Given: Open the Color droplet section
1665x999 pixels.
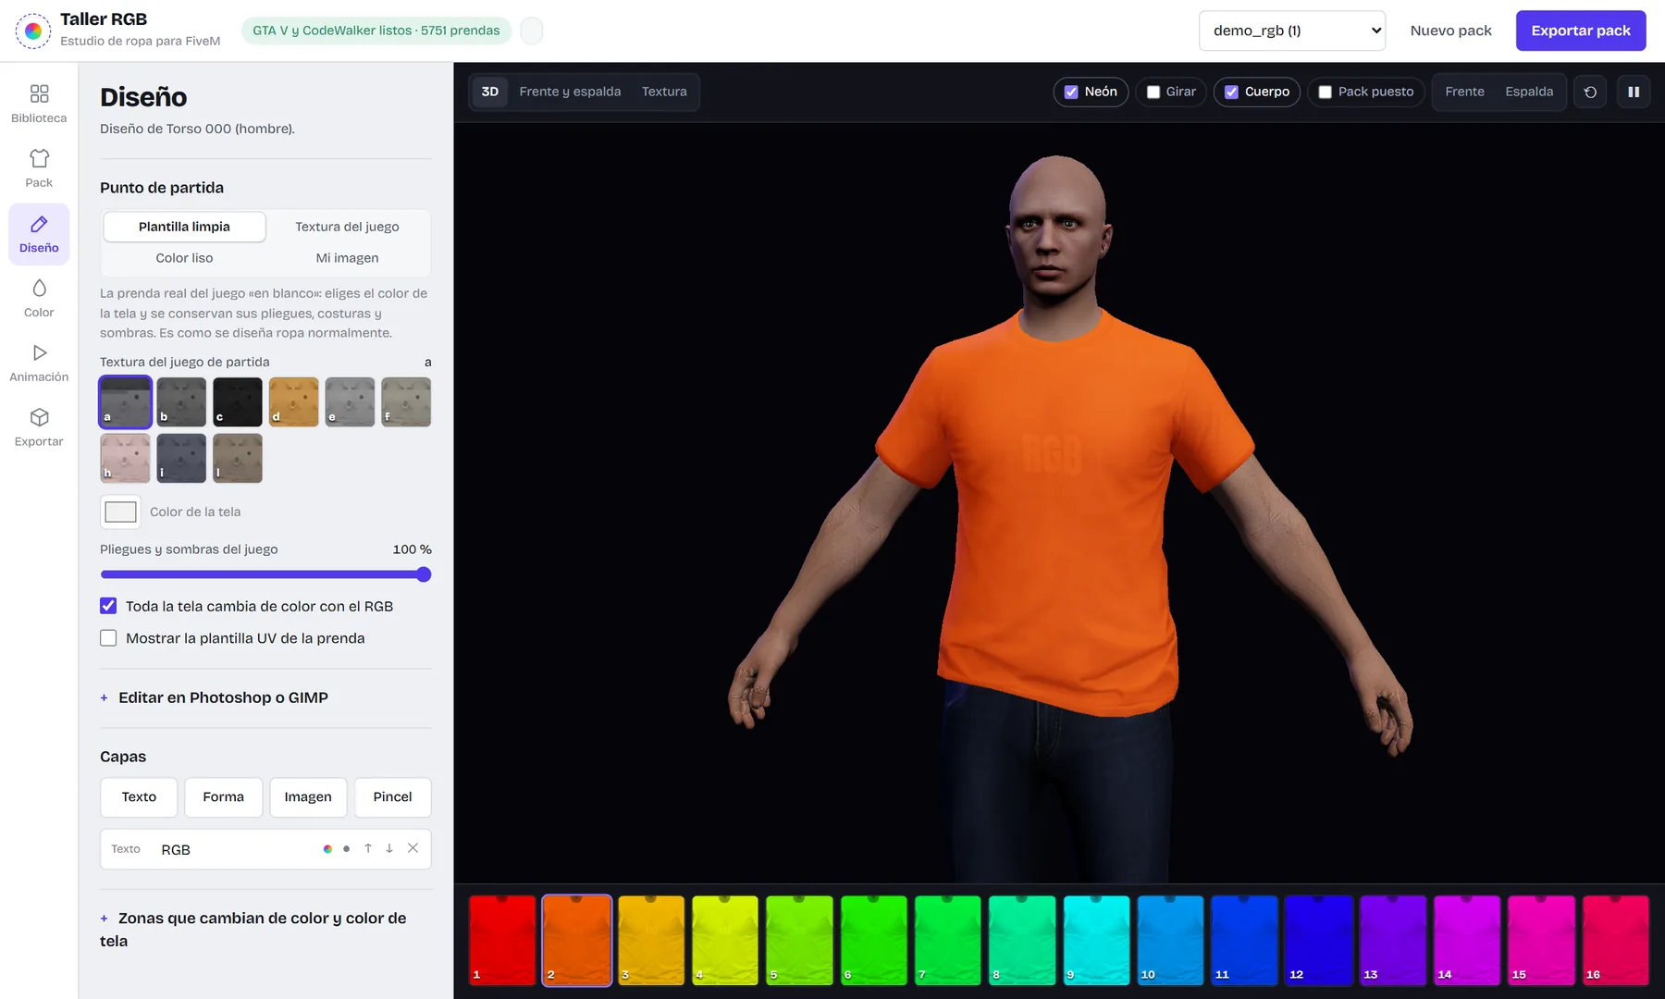Looking at the screenshot, I should point(39,298).
